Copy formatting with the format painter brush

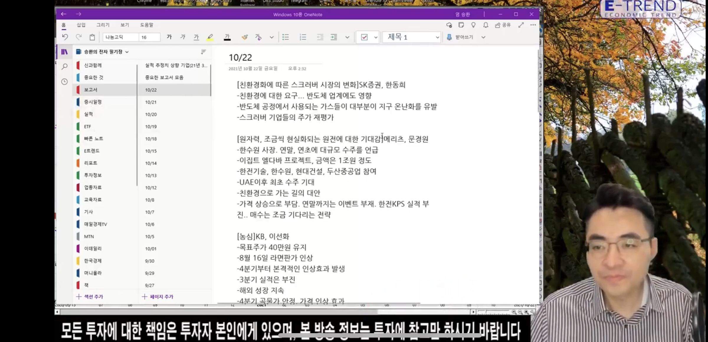tap(245, 37)
